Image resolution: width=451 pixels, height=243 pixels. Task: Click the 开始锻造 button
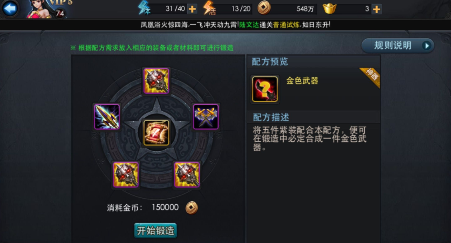[x=156, y=230]
